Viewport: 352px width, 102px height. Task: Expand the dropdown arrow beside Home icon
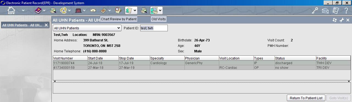coord(23,10)
